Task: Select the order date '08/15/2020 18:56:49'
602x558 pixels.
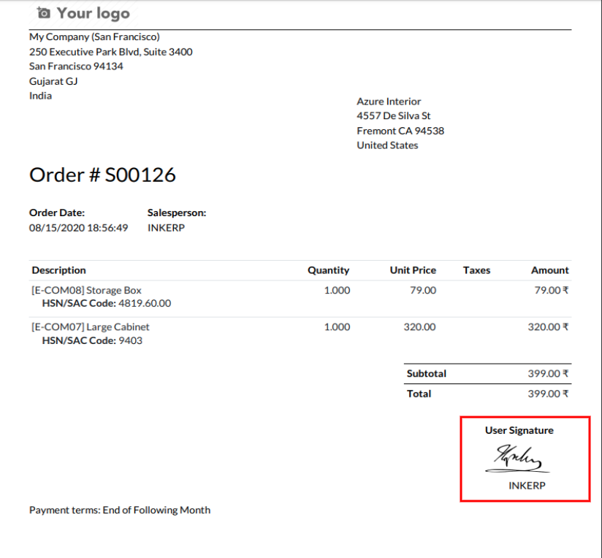Action: (78, 228)
